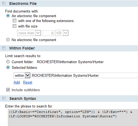Viewport: 138px width, 126px height.
Task: Click the Reset folders link
Action: pos(28,82)
